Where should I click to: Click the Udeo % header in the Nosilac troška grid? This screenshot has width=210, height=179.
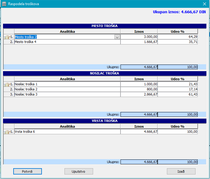177,79
